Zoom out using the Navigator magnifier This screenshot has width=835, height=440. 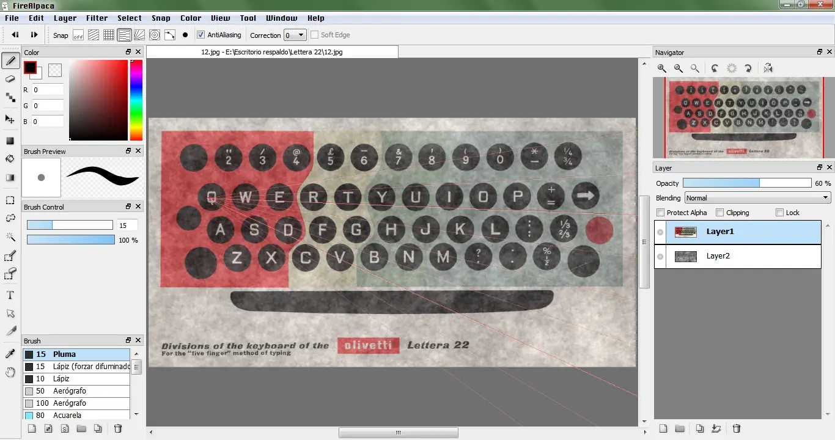coord(679,68)
